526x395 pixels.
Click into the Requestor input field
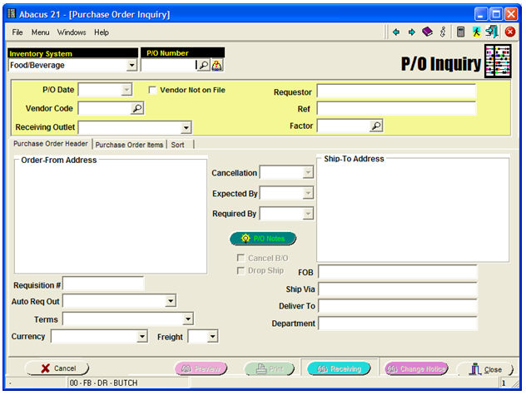(x=395, y=91)
